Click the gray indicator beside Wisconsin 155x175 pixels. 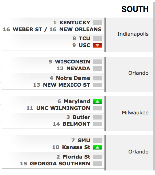coord(97,62)
